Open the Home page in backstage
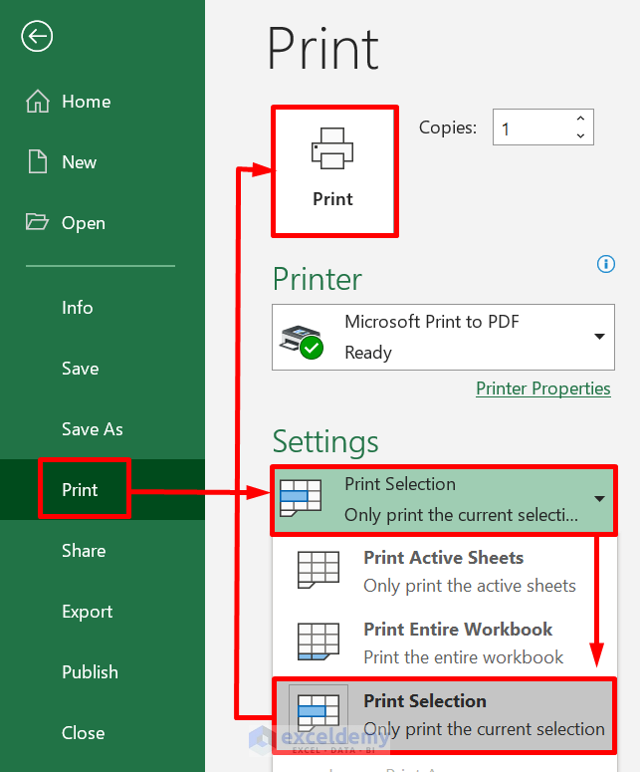This screenshot has width=640, height=772. point(86,102)
